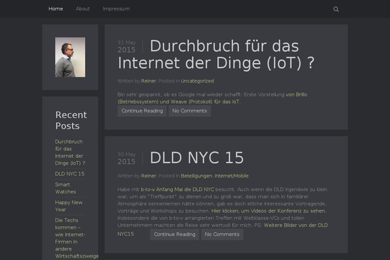Open No Comments for IoT post
This screenshot has width=390, height=260.
tap(190, 111)
